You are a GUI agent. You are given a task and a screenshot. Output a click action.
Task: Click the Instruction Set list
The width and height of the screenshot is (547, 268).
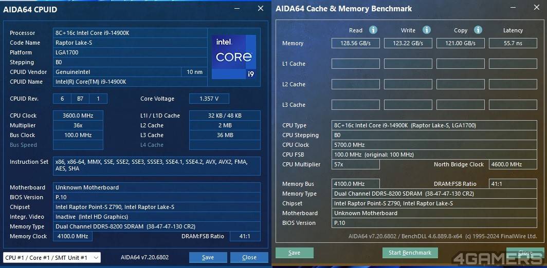(x=157, y=165)
